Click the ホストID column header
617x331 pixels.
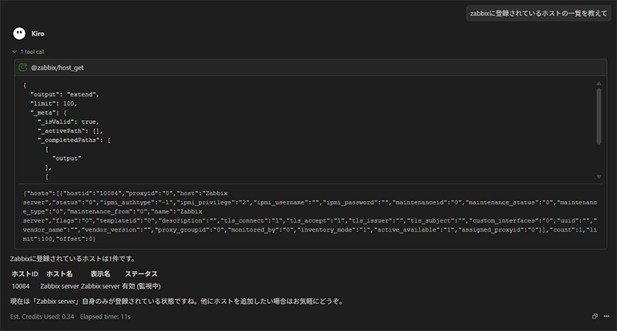click(25, 274)
